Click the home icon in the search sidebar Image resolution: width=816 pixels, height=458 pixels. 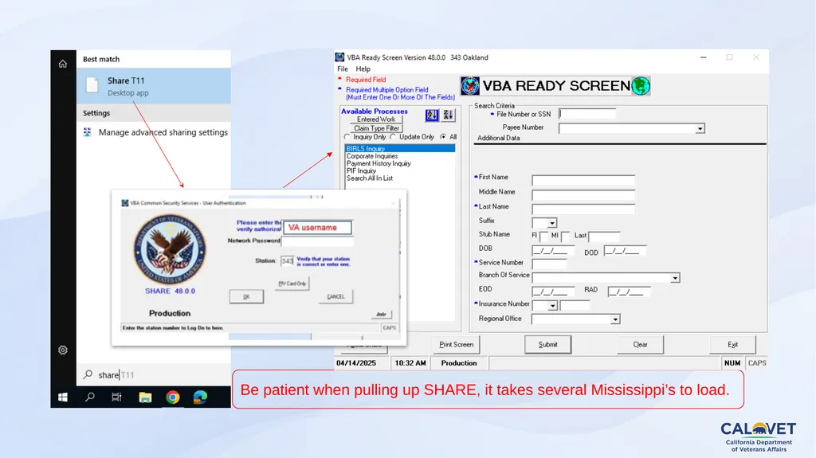(63, 64)
